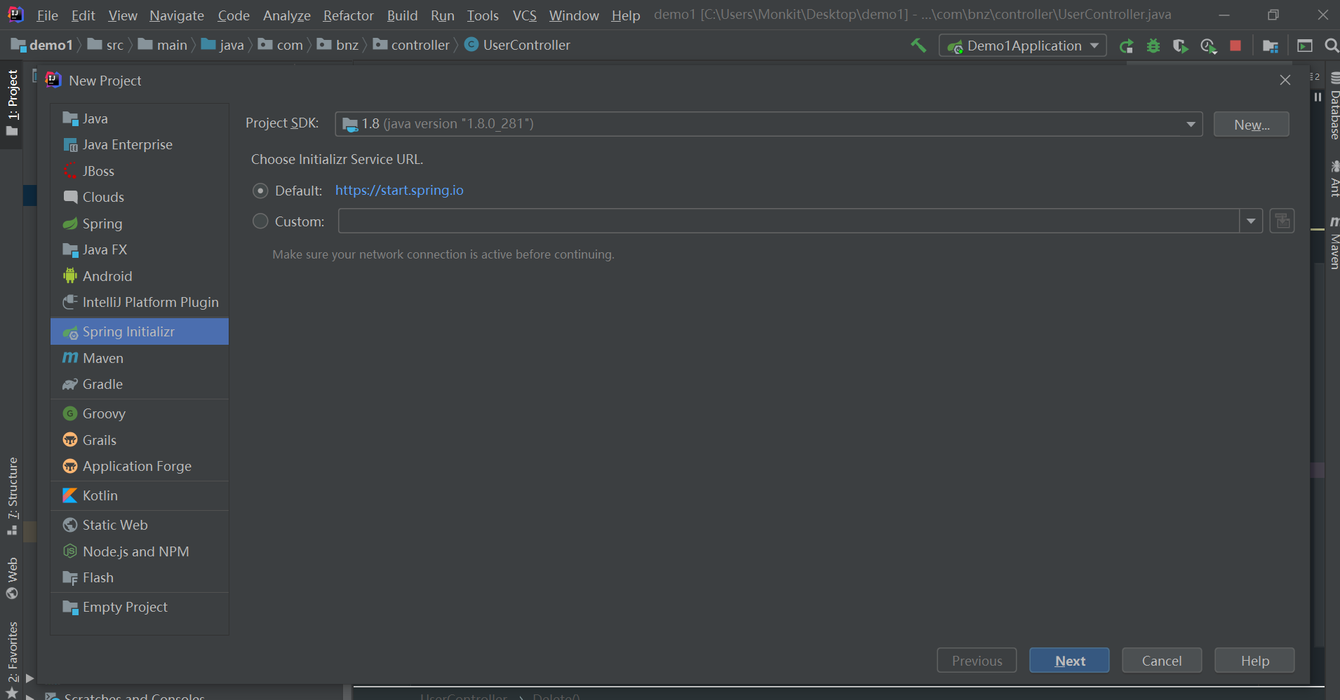Screen dimensions: 1340x700
Task: Click the Cancel button
Action: click(1162, 661)
